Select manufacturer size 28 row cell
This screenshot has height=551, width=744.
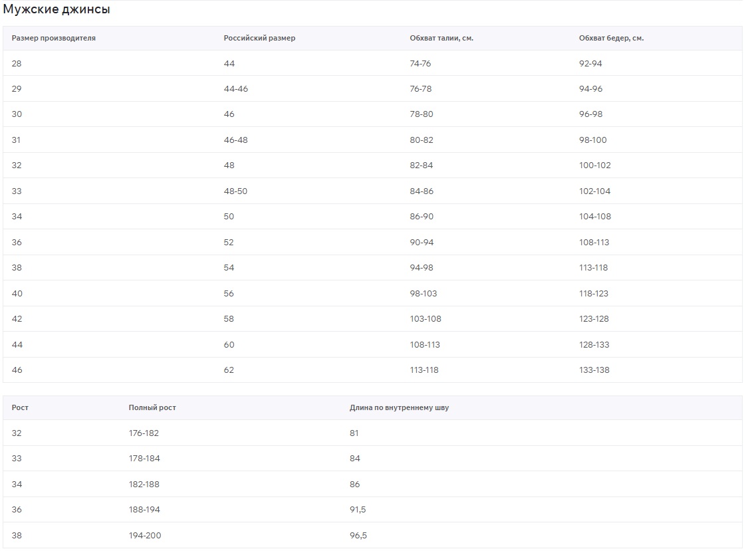17,64
